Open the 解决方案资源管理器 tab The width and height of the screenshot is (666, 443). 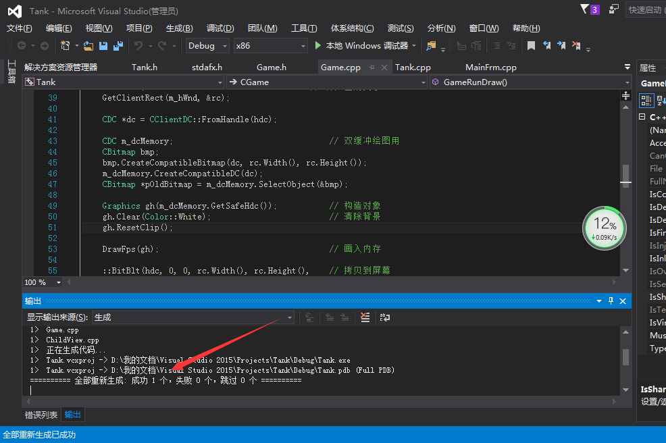pos(61,67)
